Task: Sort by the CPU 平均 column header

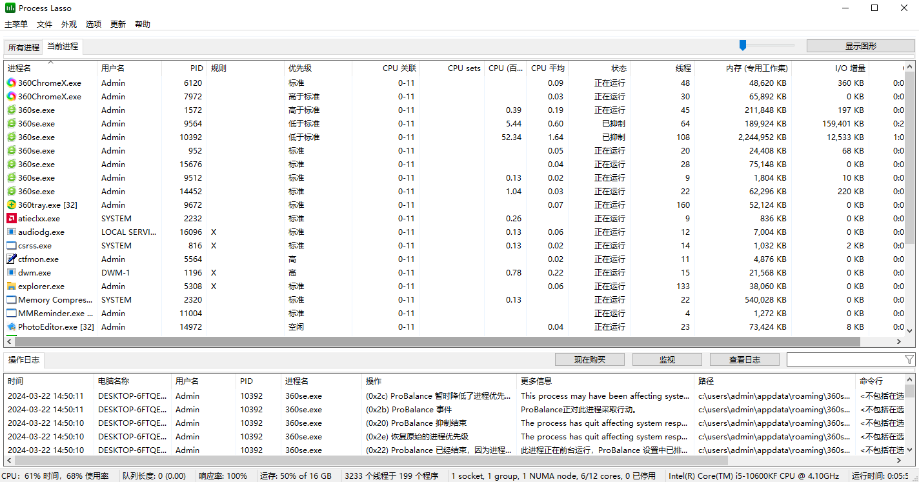Action: coord(547,68)
